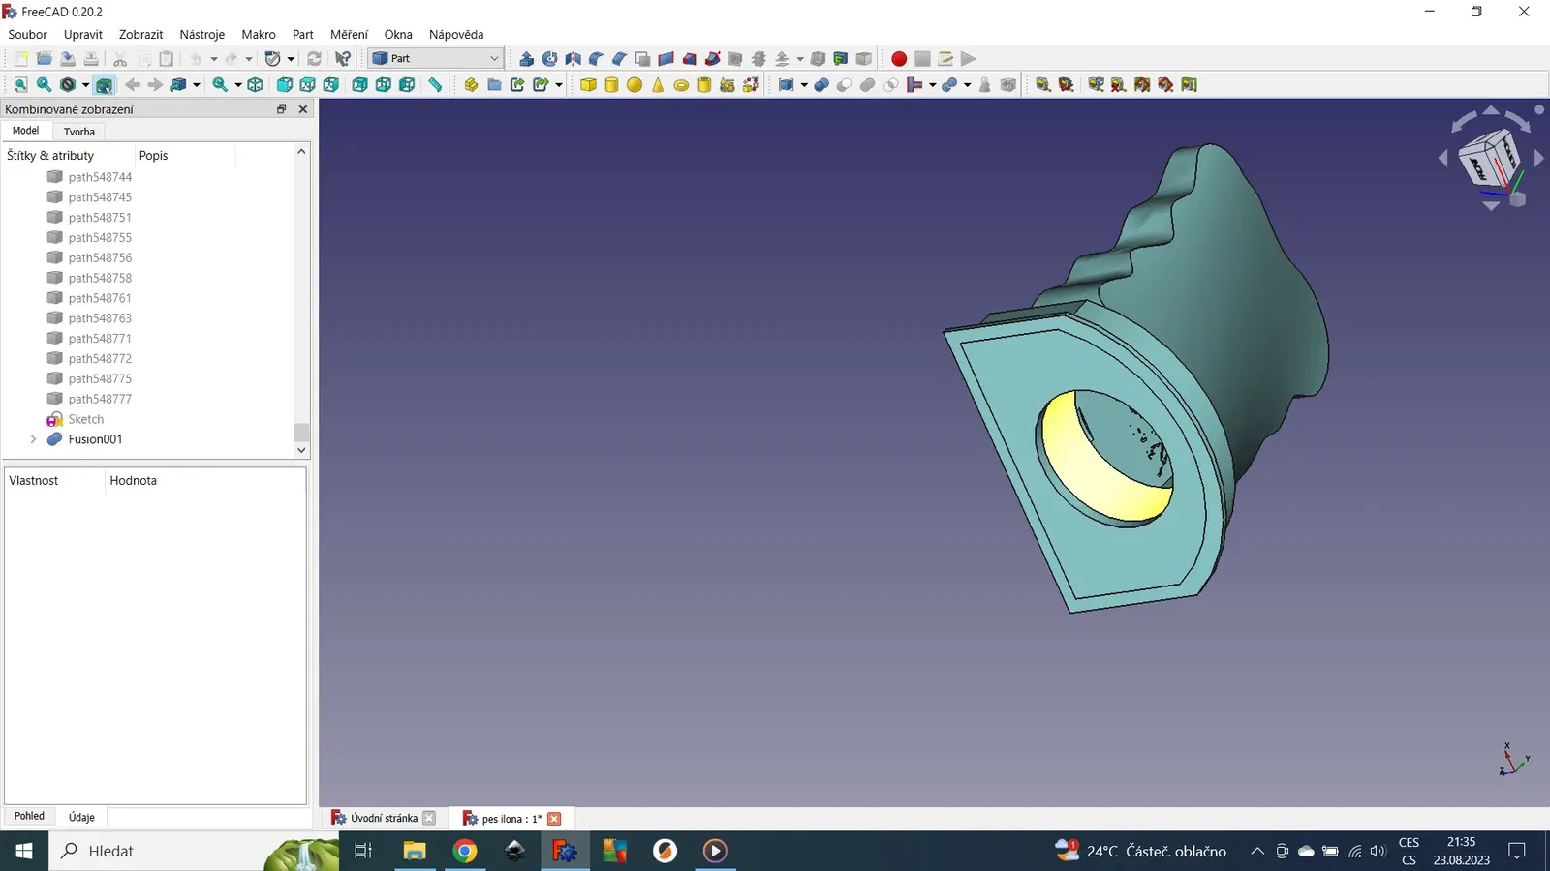Rotate view with navigation cube up arrow
Screen dimensions: 1550x871
[1491, 110]
